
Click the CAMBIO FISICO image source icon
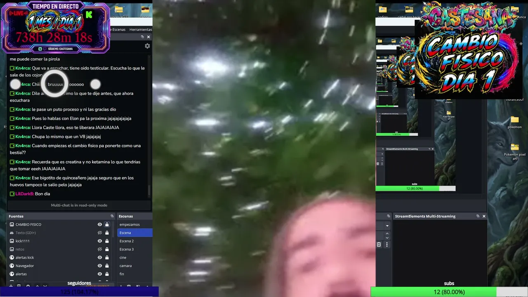pyautogui.click(x=12, y=224)
